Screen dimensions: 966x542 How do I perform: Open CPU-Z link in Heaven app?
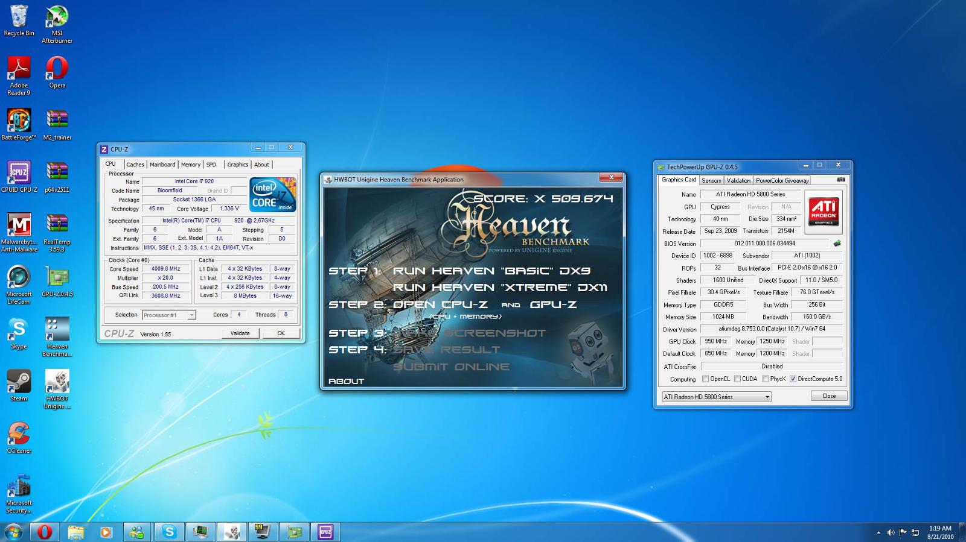pyautogui.click(x=440, y=304)
